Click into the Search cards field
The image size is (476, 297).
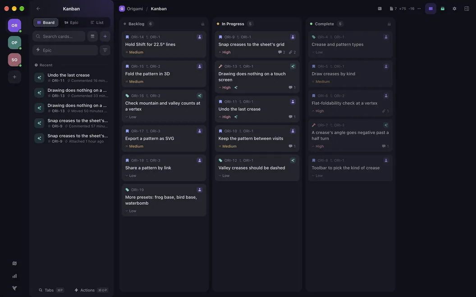point(59,36)
